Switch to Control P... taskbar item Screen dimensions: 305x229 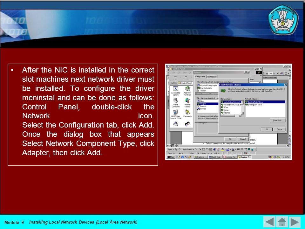click(245, 157)
